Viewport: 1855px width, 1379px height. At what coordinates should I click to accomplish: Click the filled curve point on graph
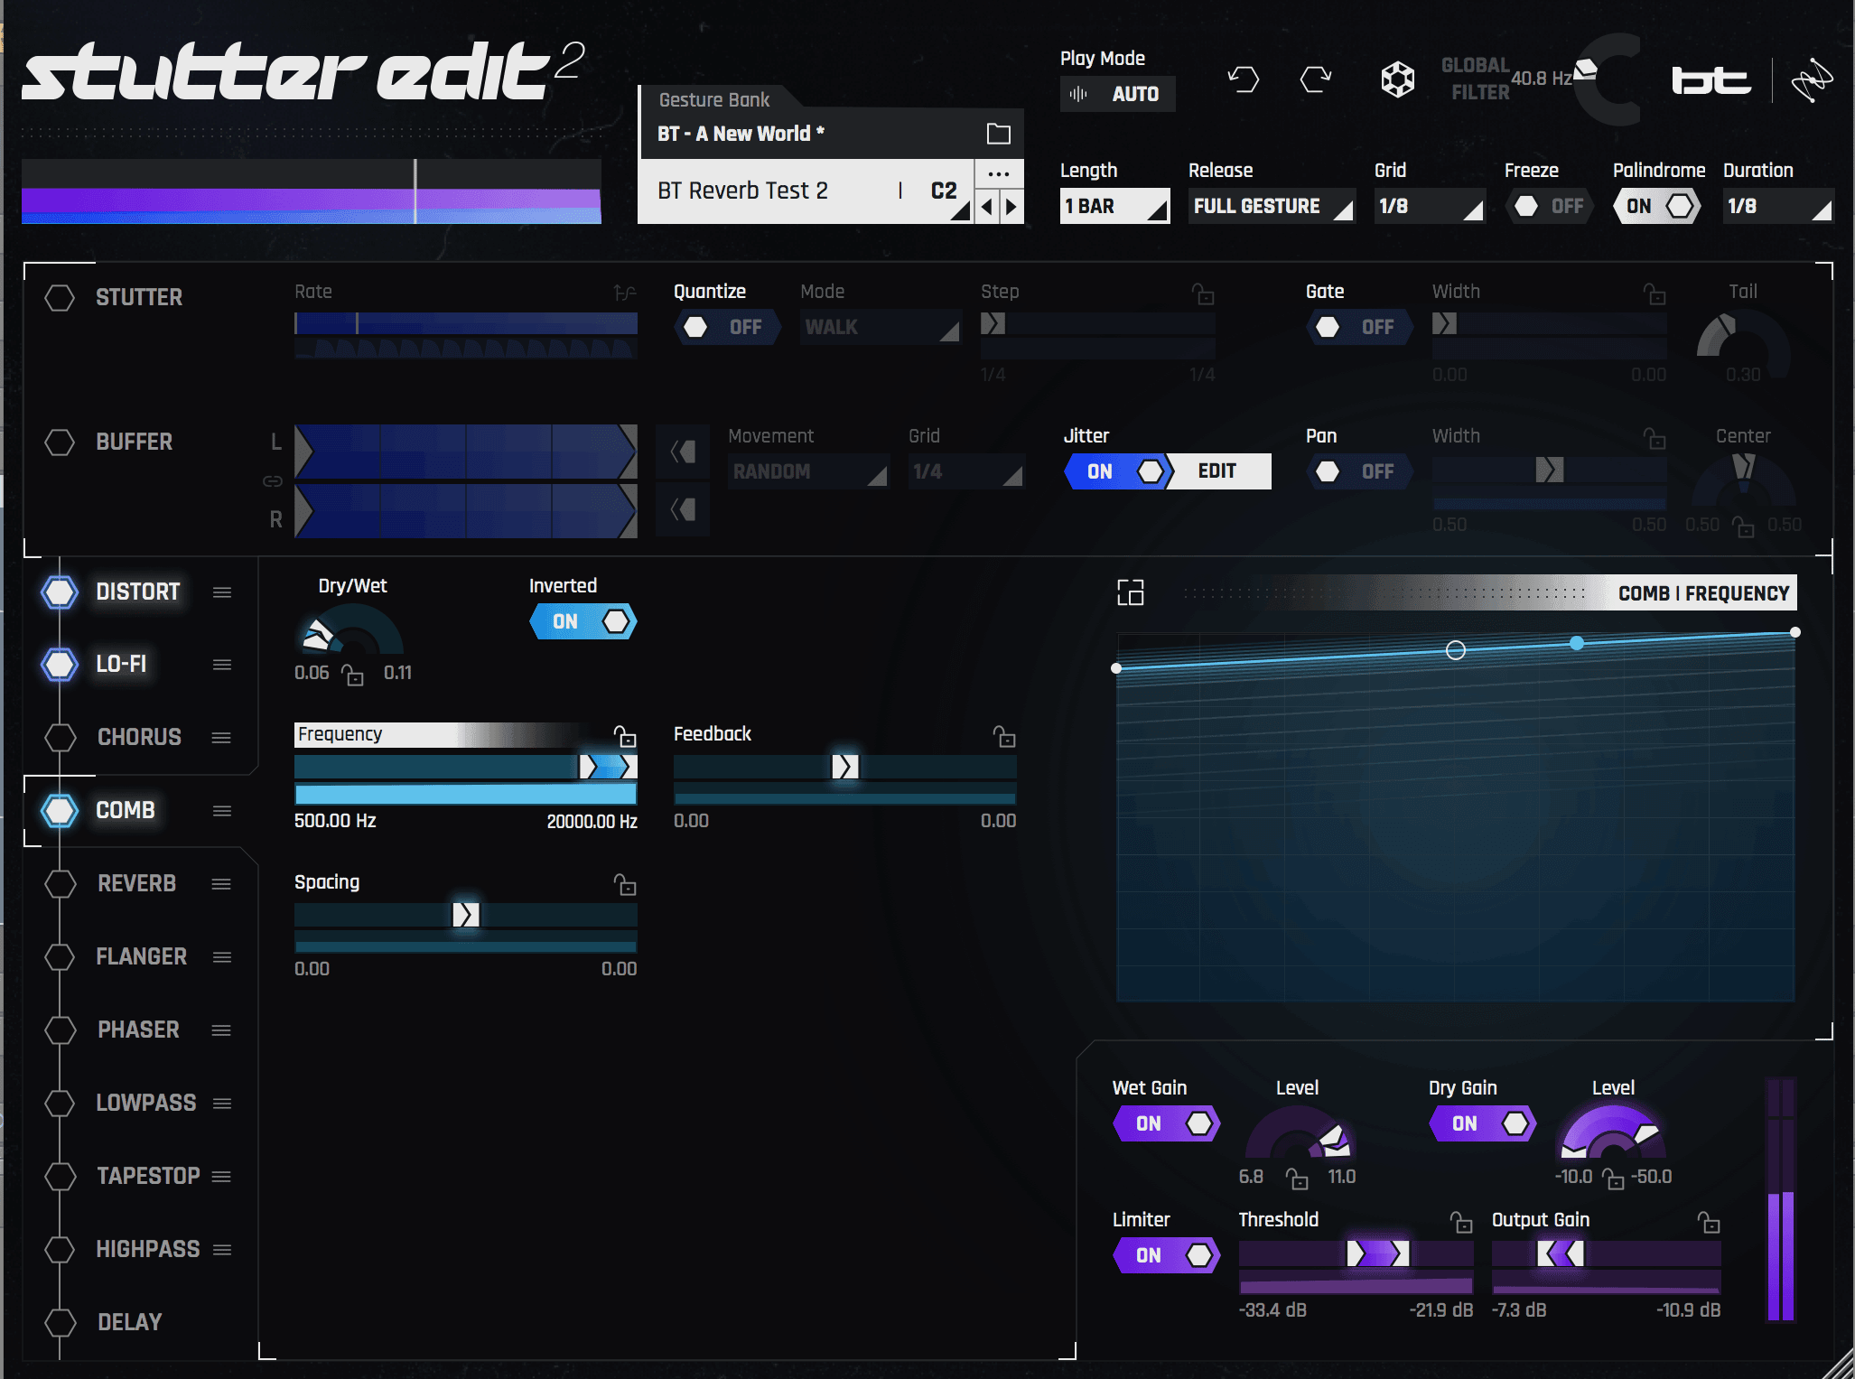(1577, 644)
